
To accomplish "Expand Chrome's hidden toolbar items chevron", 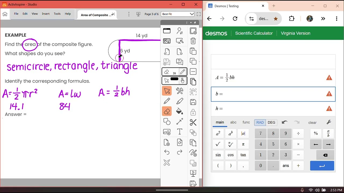I will (x=323, y=18).
